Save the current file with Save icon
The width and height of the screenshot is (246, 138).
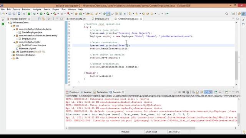pyautogui.click(x=10, y=14)
